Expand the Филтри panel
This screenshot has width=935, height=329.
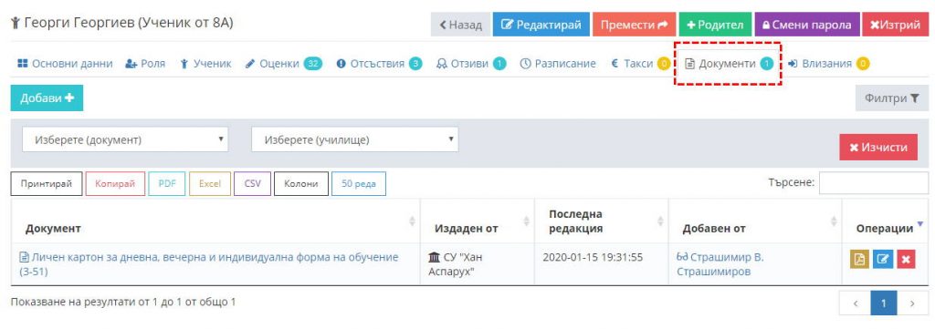pos(892,98)
